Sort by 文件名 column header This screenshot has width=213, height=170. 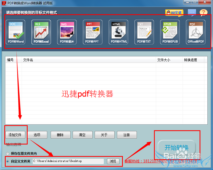coord(89,60)
